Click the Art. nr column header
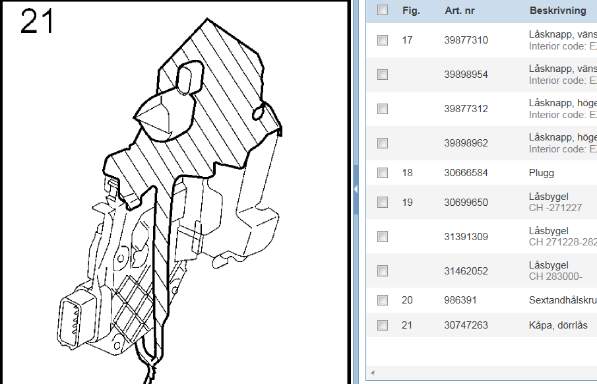 pos(459,11)
